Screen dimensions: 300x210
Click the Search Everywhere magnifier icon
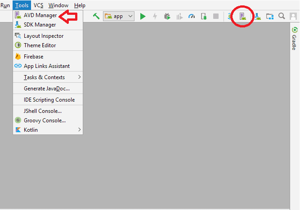click(282, 16)
